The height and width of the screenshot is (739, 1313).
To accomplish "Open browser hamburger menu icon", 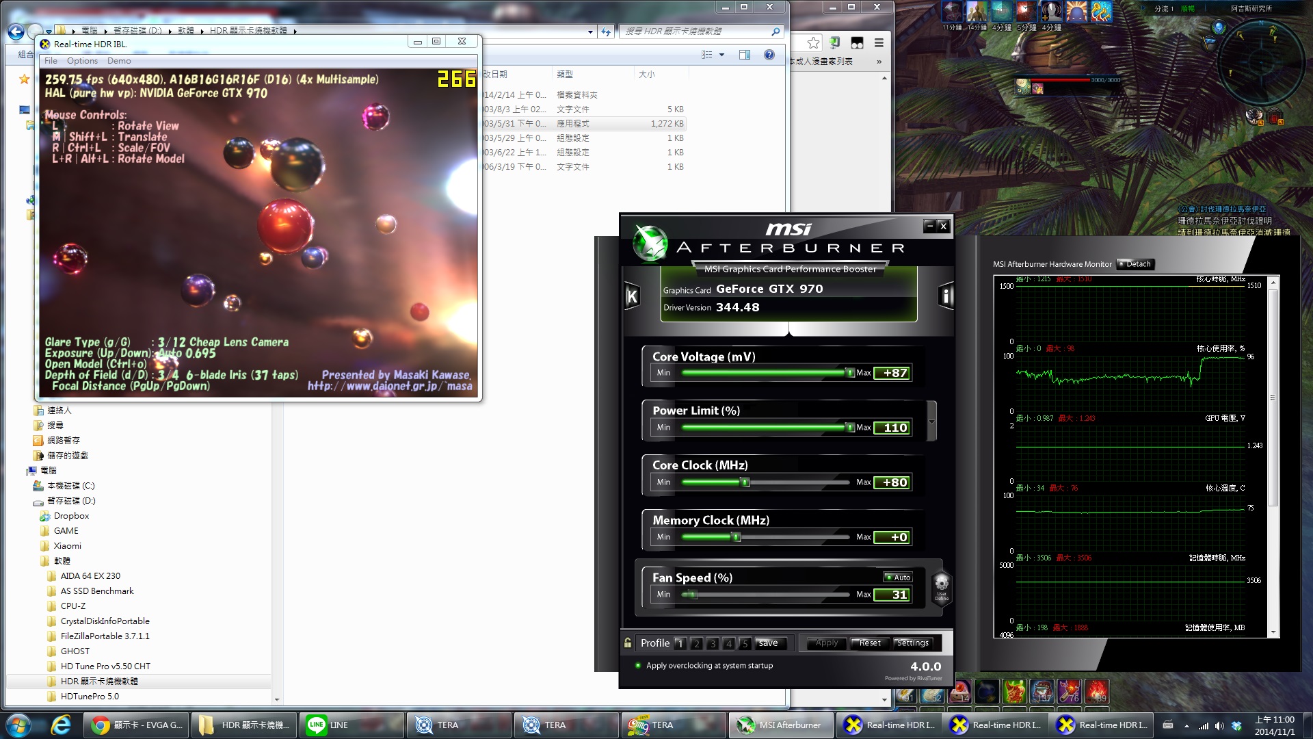I will pos(879,43).
